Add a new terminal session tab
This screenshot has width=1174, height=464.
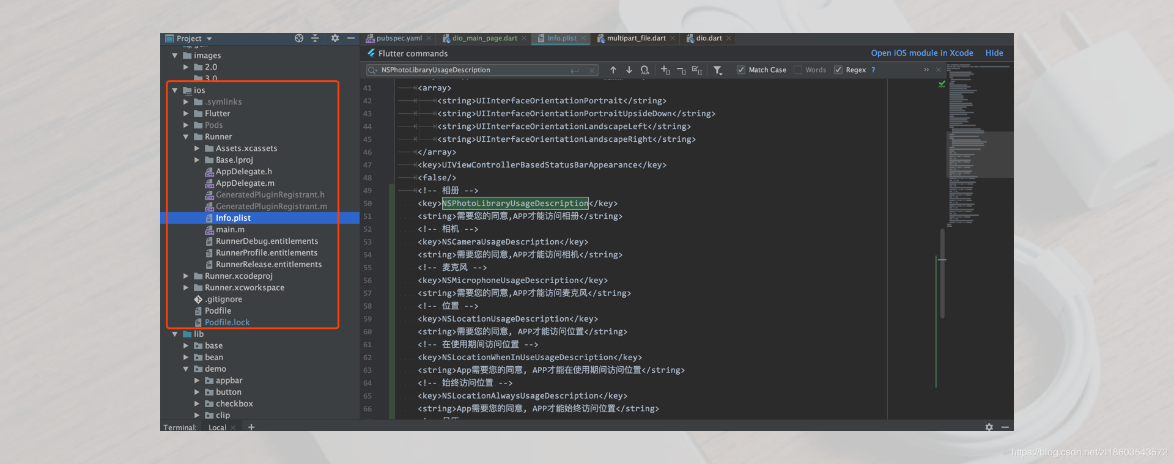coord(251,427)
